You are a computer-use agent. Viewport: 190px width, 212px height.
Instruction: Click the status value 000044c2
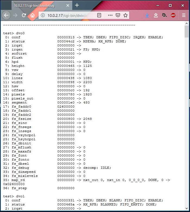click(x=66, y=41)
